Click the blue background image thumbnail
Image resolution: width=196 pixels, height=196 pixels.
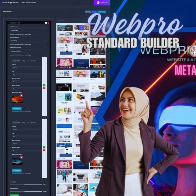17,161
